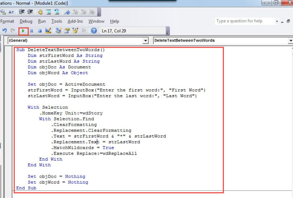Screen dimensions: 293x198
Task: Click the Break (pause) toolbar icon
Action: point(32,31)
